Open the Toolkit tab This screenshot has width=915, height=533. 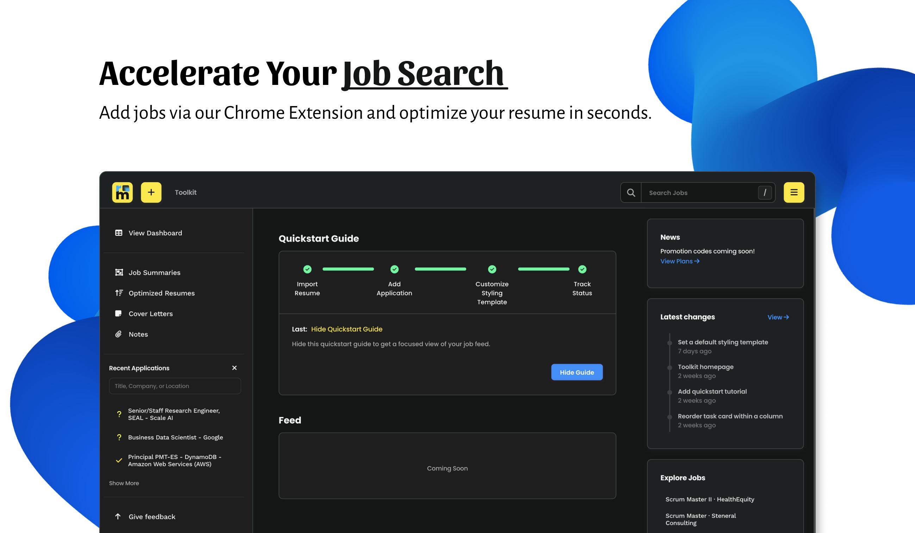(x=186, y=192)
